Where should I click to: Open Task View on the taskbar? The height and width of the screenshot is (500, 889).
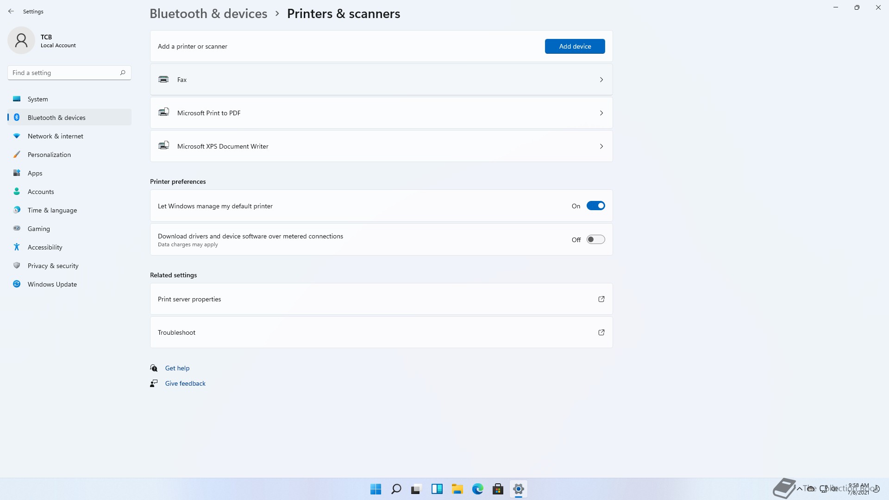click(416, 489)
